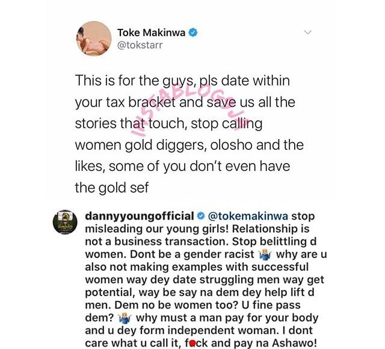Click the comment line starting 'women way dey date'
Viewport: 385px width, 349px height.
pyautogui.click(x=180, y=280)
